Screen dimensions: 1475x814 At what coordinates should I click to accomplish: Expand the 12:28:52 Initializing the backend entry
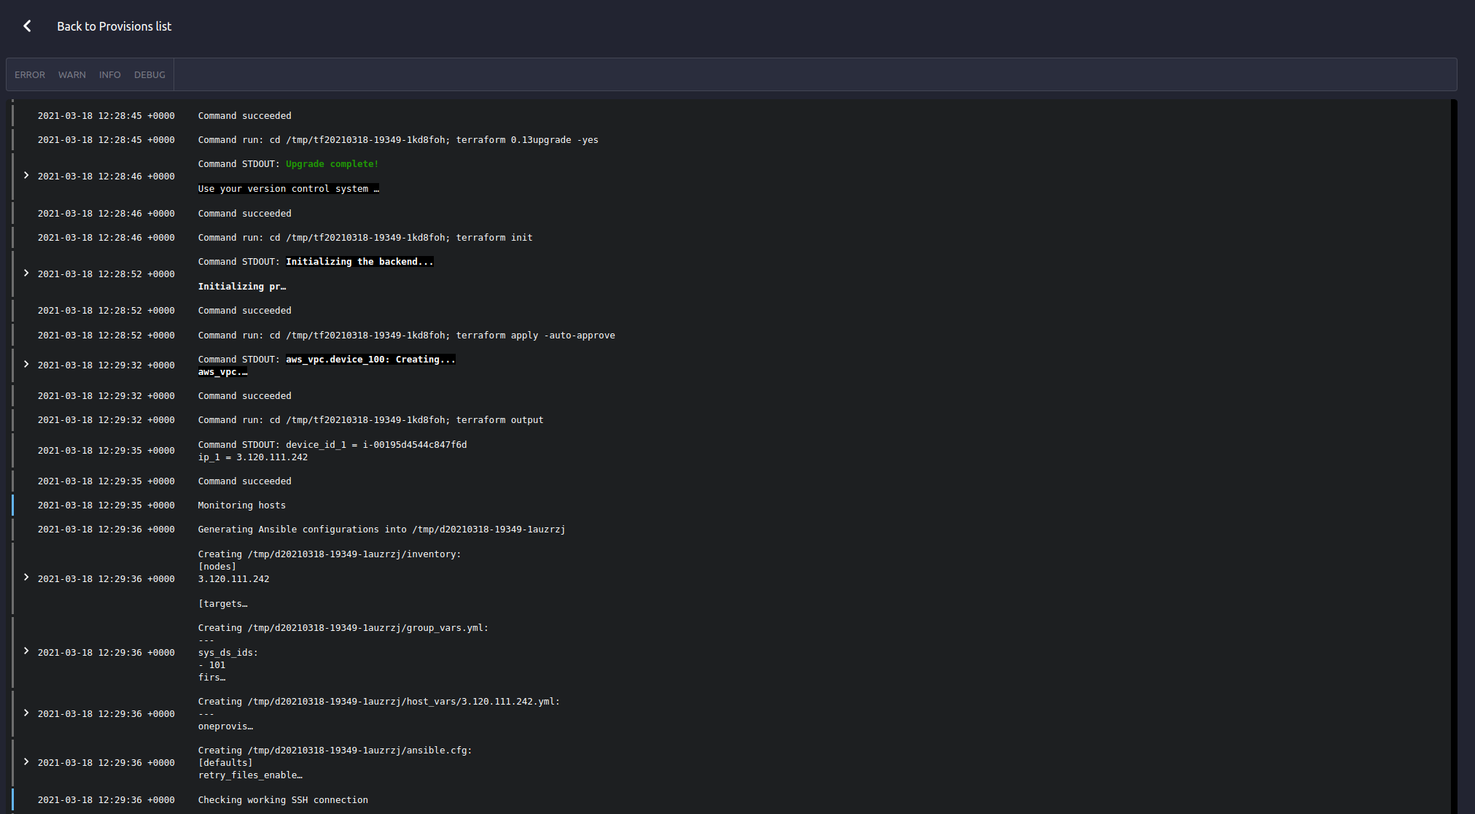point(26,274)
